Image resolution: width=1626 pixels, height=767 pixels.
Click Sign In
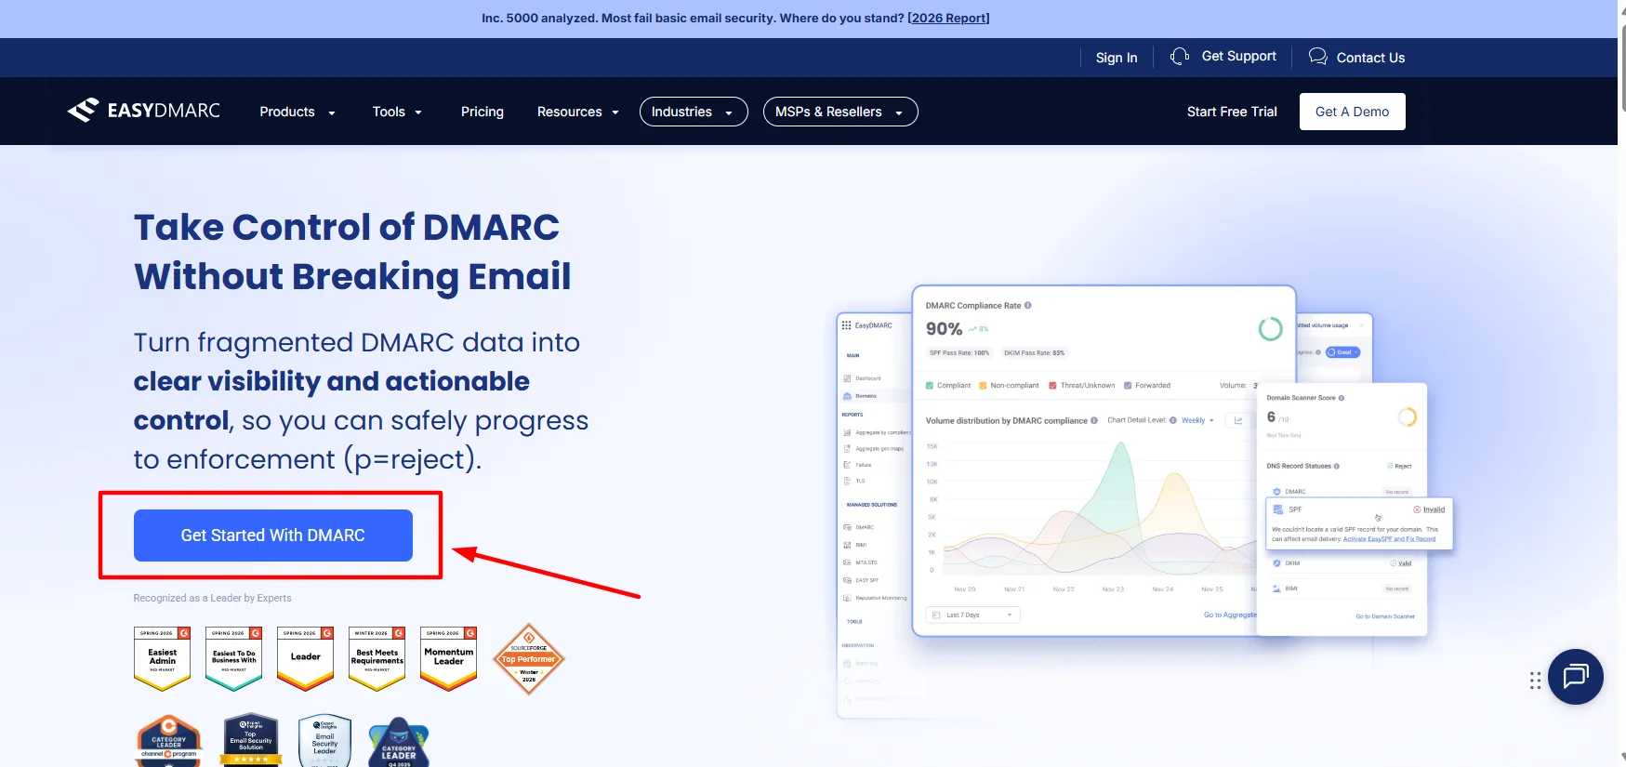click(x=1117, y=58)
